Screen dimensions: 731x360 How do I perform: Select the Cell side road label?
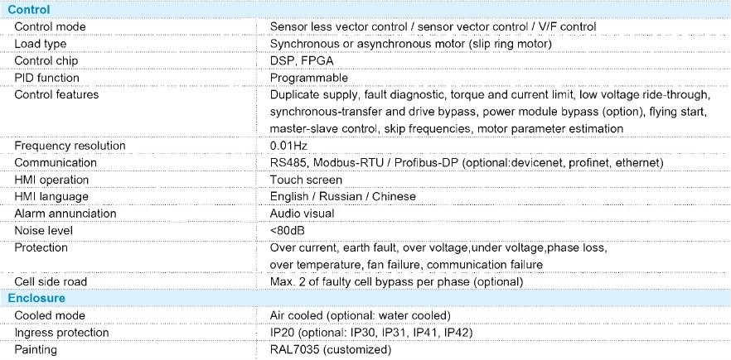[51, 281]
